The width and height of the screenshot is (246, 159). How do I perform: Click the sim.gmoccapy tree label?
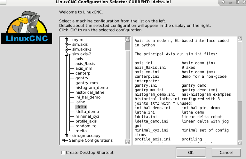point(86,136)
